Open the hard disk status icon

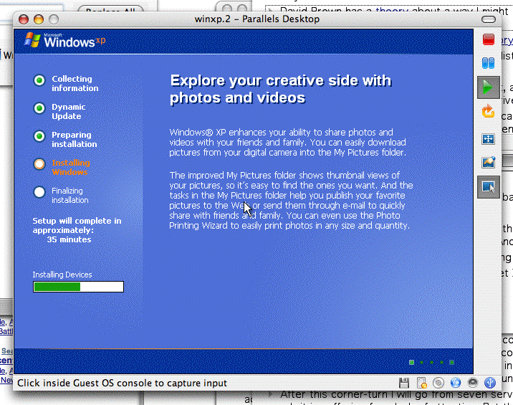point(421,383)
